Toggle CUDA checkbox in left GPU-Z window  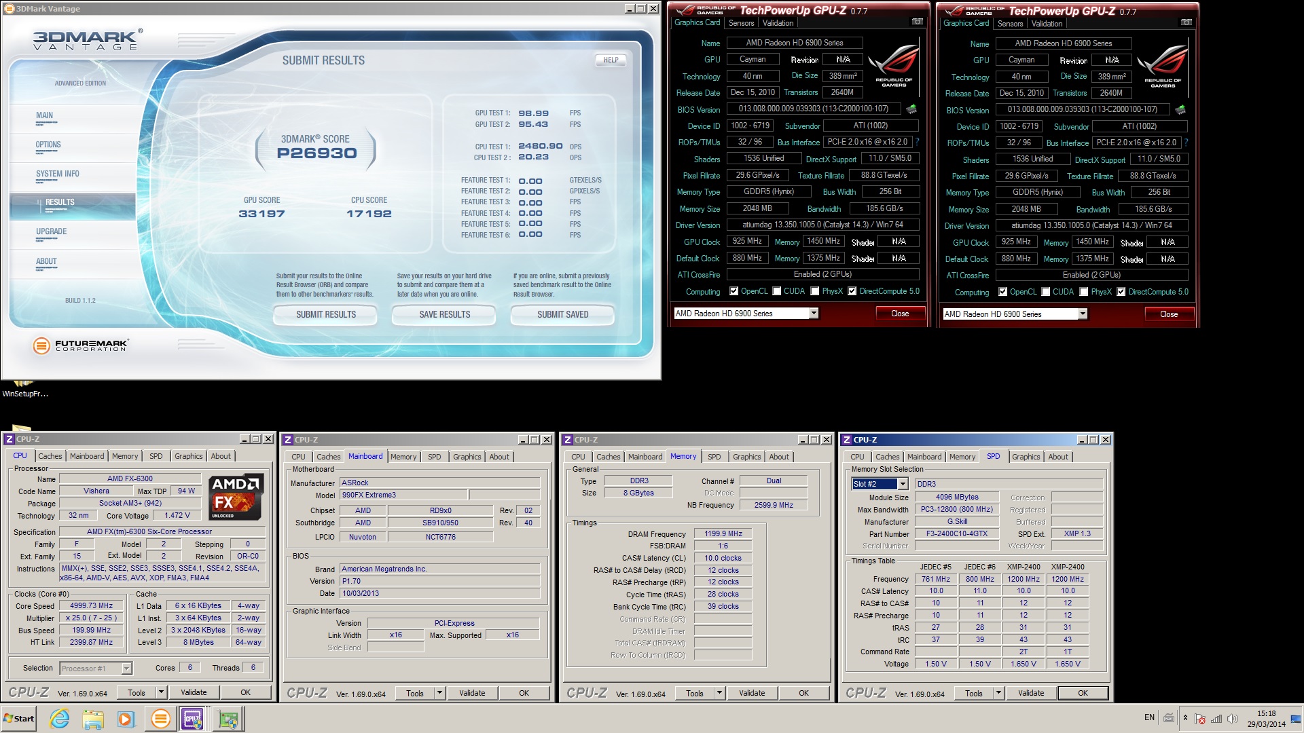coord(776,291)
